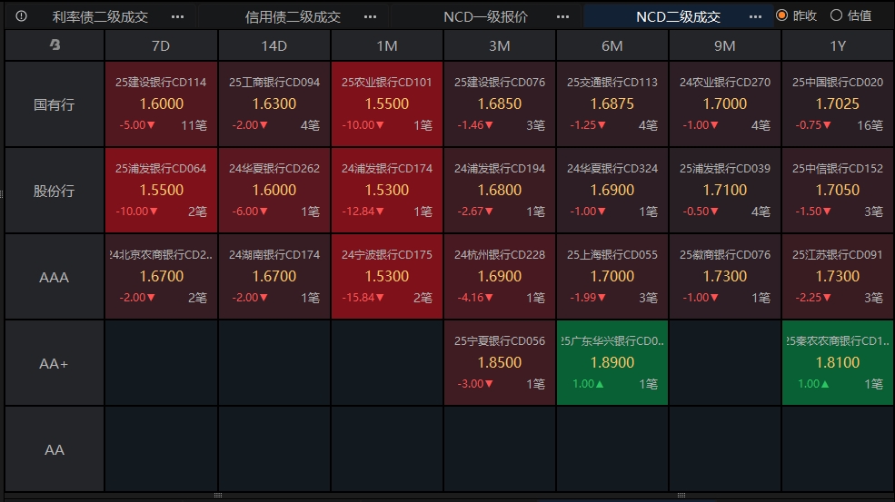Switch to the NCD一级报价 tab
This screenshot has width=895, height=502.
tap(486, 16)
